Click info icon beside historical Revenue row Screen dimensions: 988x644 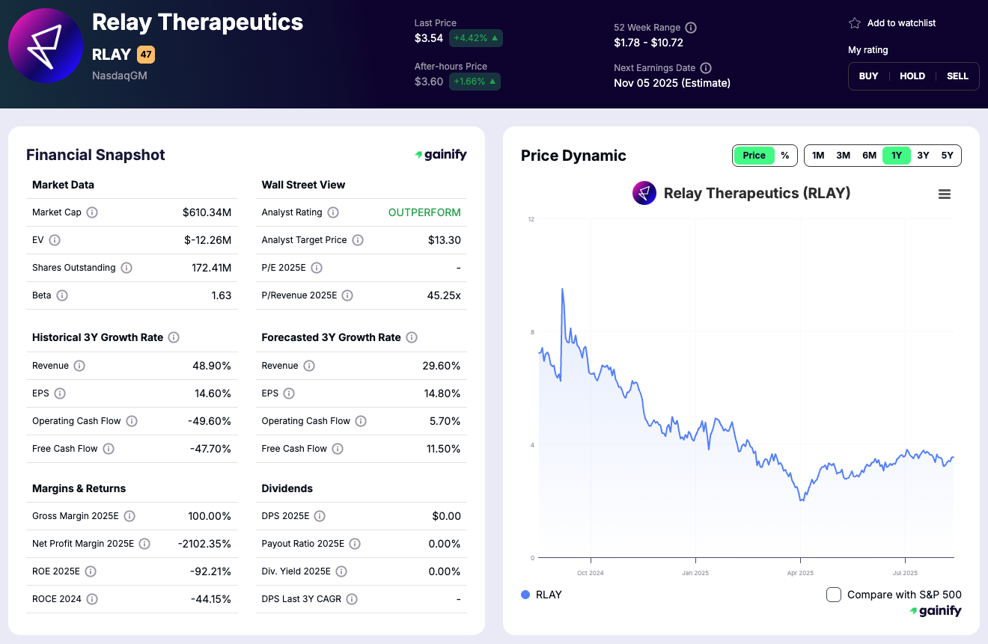coord(79,366)
